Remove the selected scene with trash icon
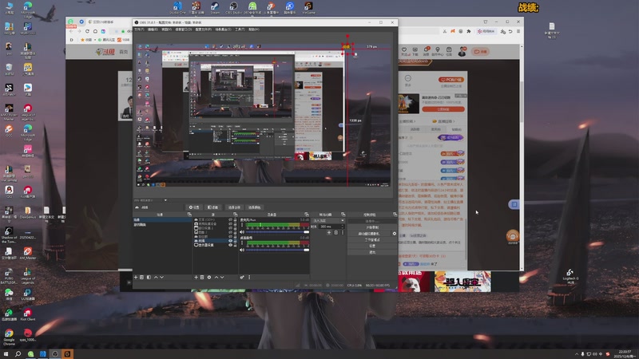This screenshot has width=639, height=359. (141, 277)
